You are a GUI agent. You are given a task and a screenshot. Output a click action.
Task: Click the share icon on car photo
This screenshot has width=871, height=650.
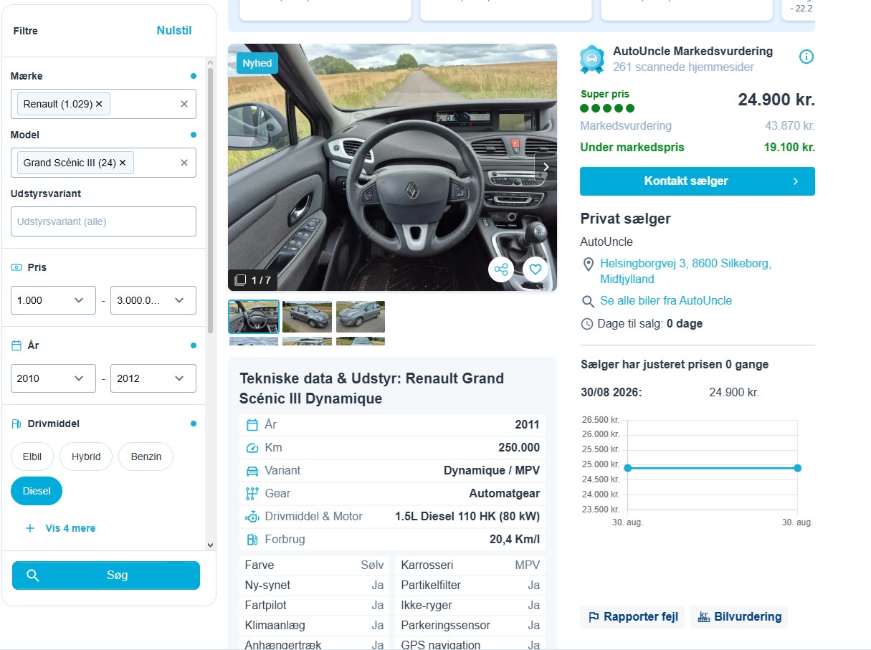click(x=501, y=270)
